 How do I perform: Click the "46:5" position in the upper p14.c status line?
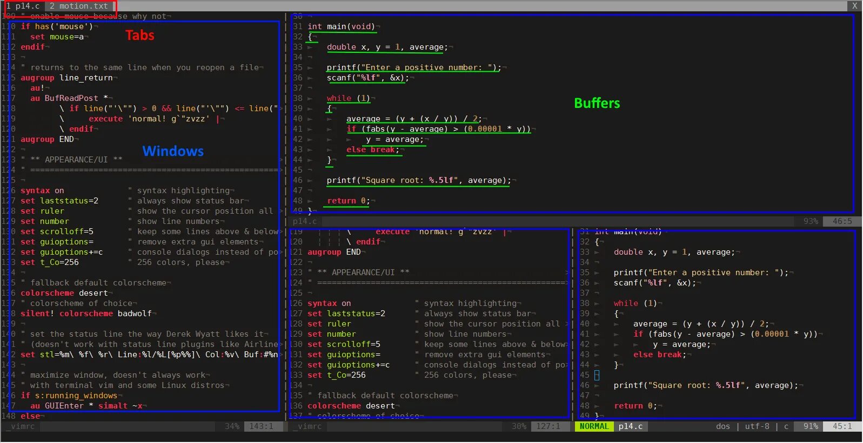tap(842, 221)
